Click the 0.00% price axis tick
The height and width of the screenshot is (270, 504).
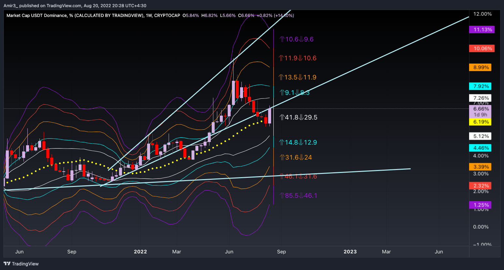(x=481, y=227)
